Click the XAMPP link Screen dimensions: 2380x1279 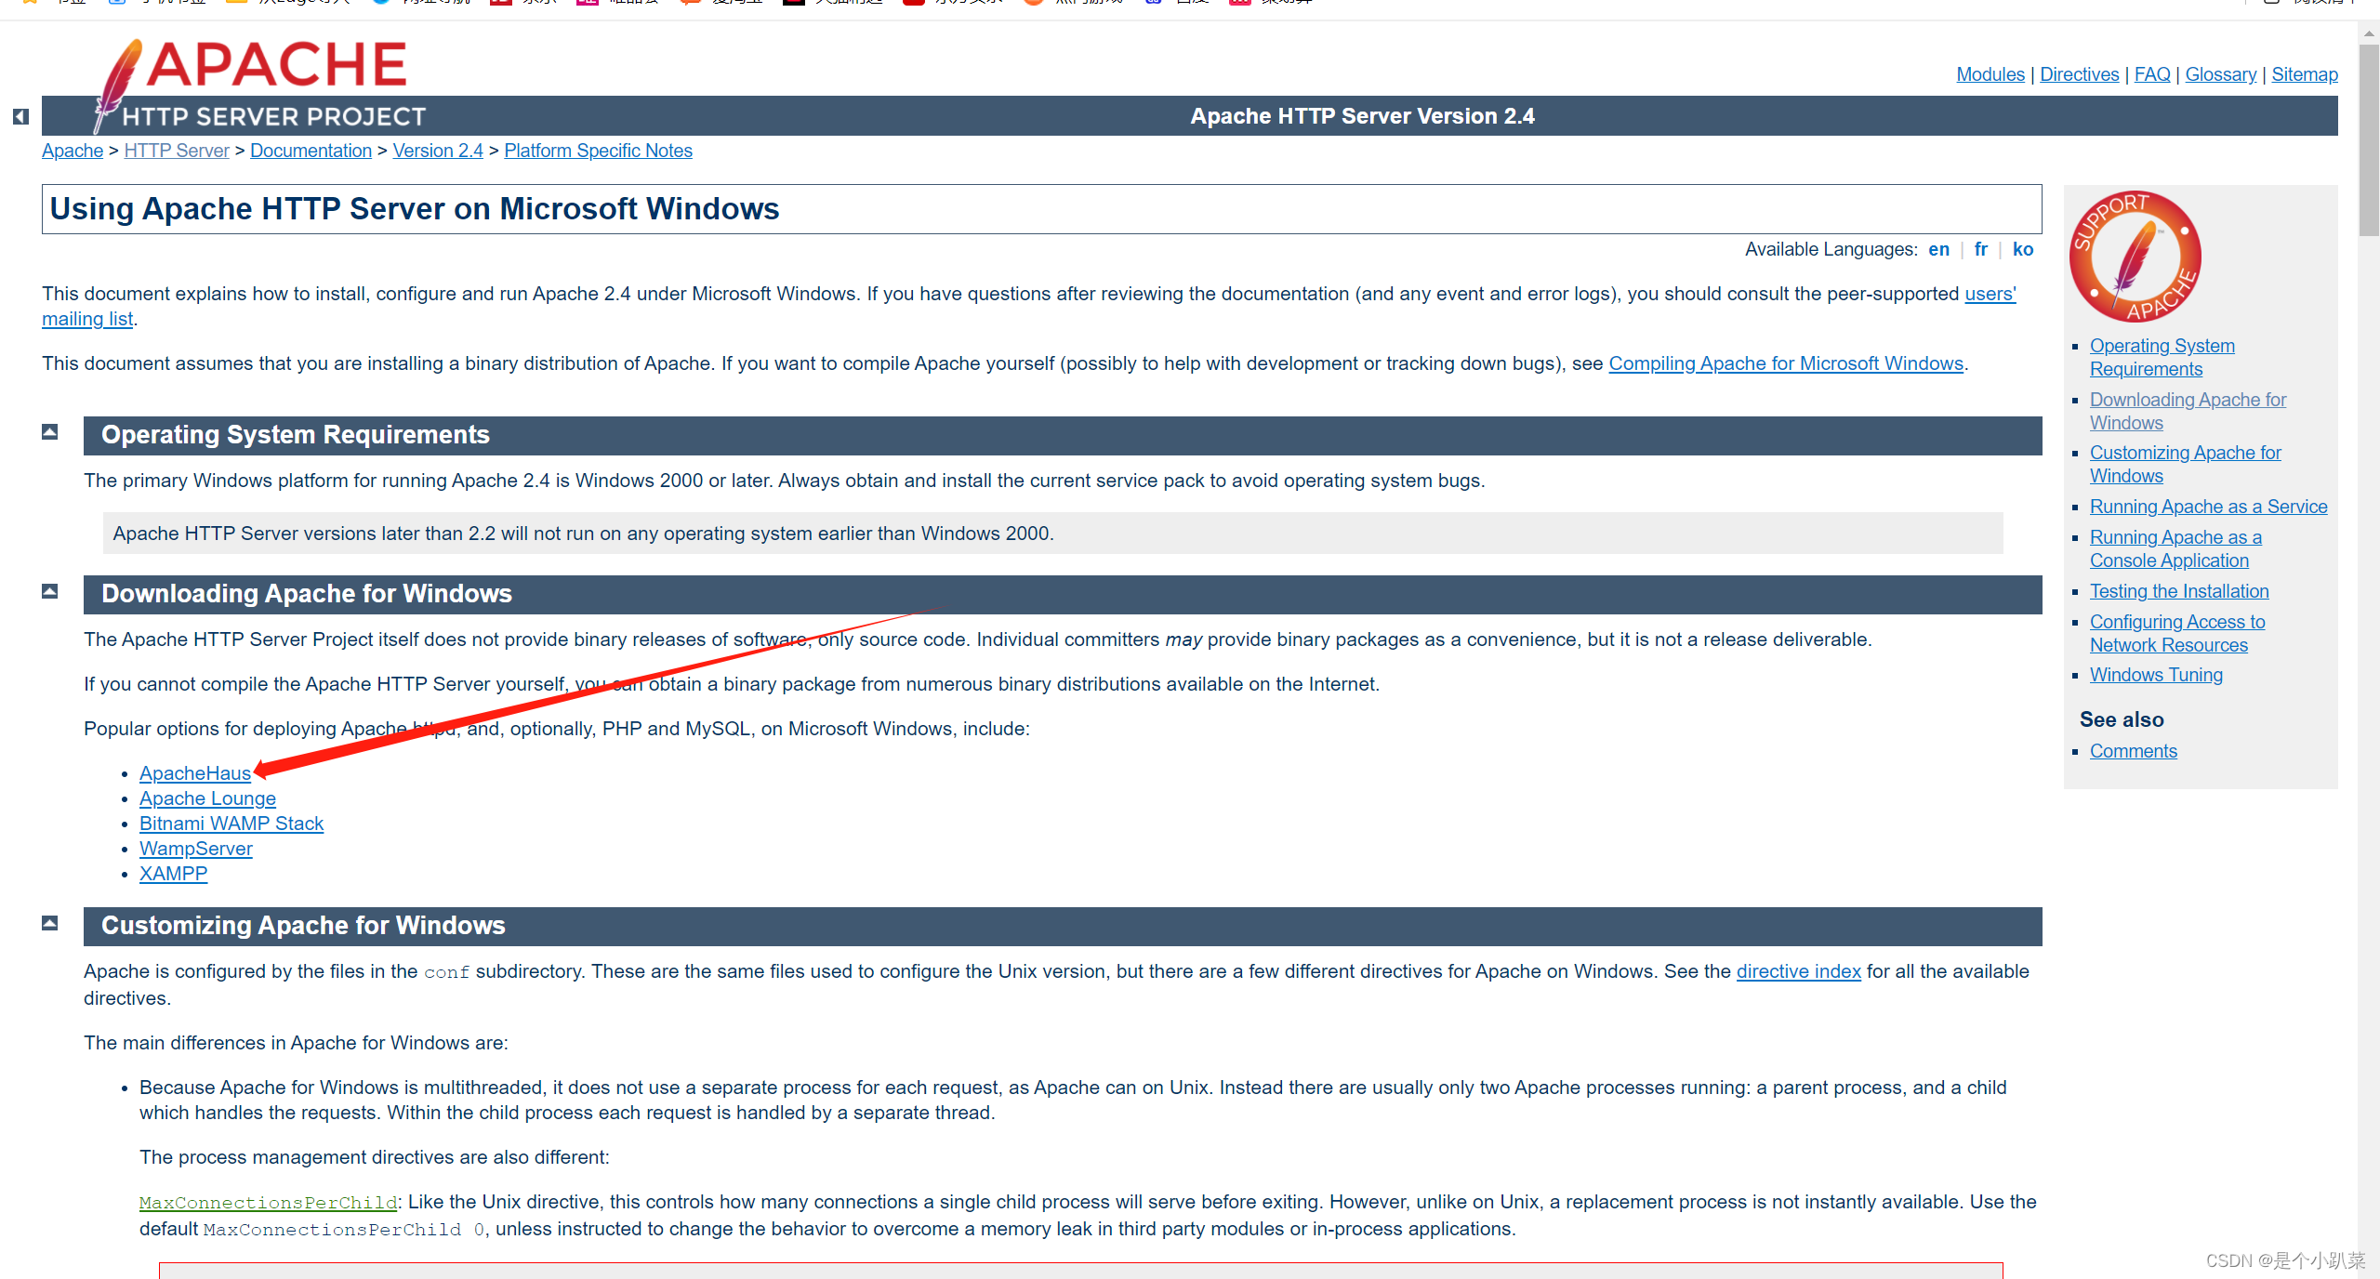(x=173, y=874)
